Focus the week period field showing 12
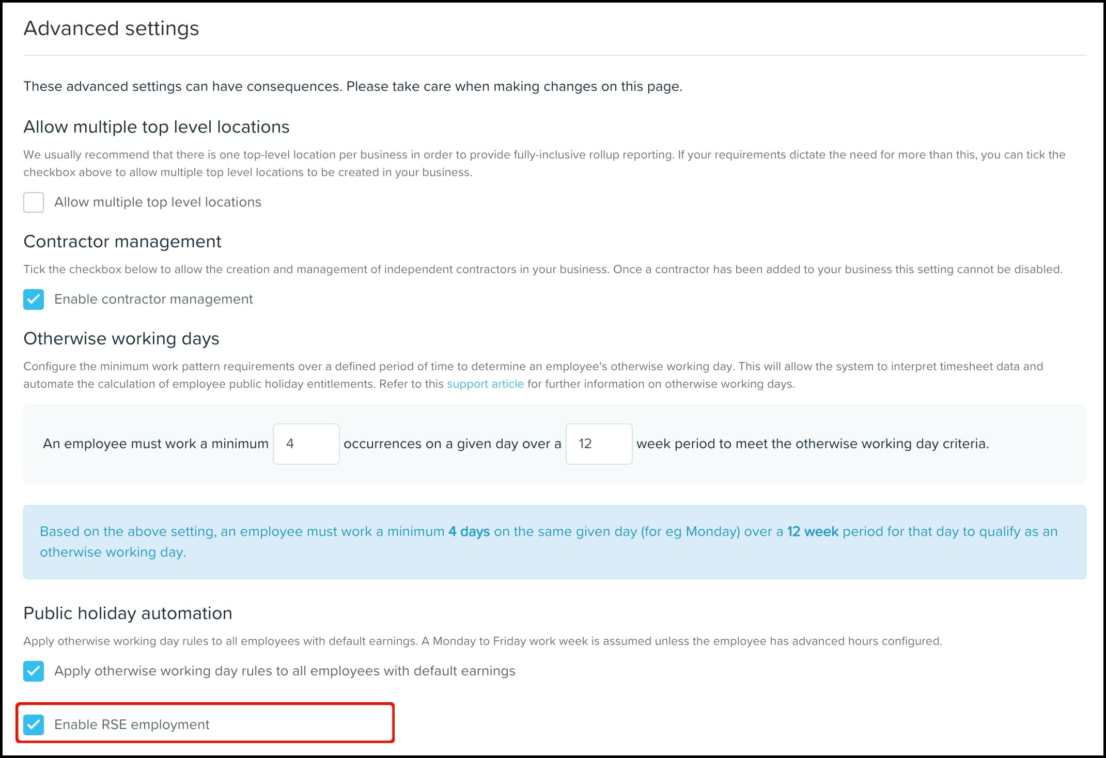 coord(599,444)
